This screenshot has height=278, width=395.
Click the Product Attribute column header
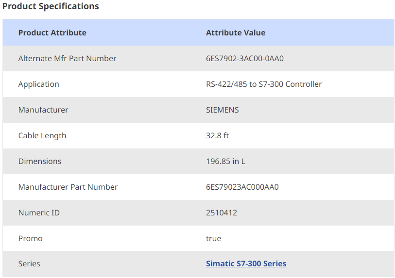point(52,33)
